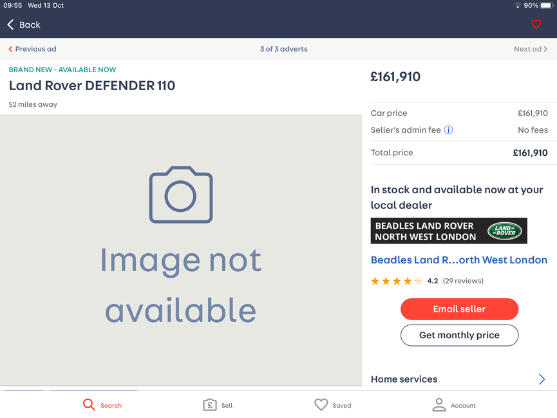Tap the Back arrow icon

point(11,24)
